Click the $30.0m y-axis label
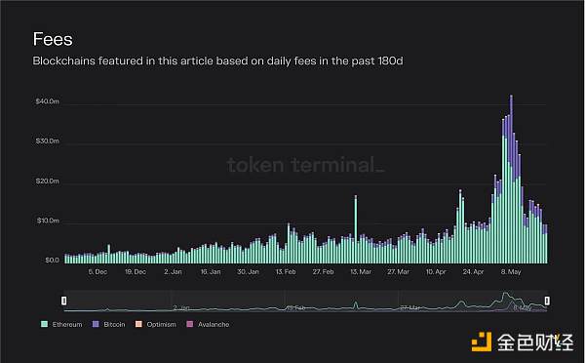The height and width of the screenshot is (363, 585). 48,141
